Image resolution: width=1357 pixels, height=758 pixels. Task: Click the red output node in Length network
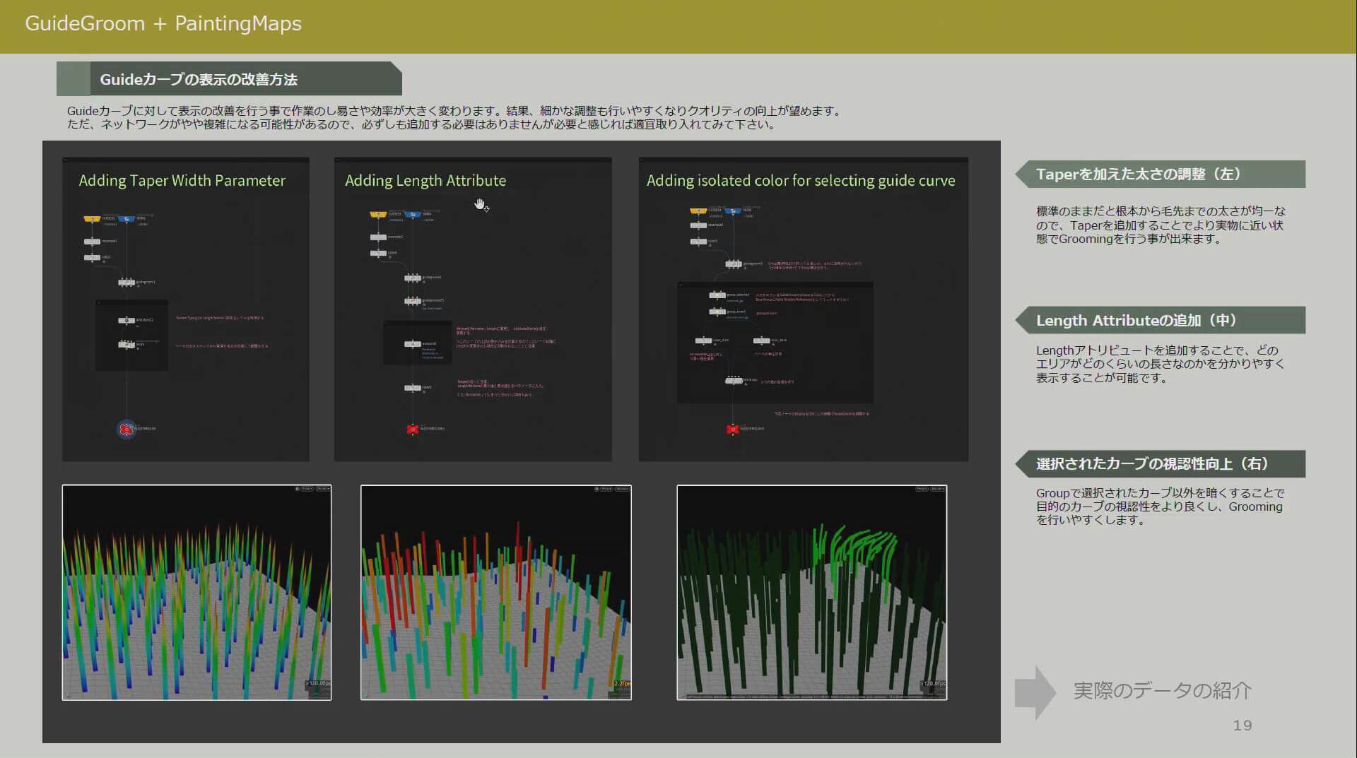(x=413, y=429)
